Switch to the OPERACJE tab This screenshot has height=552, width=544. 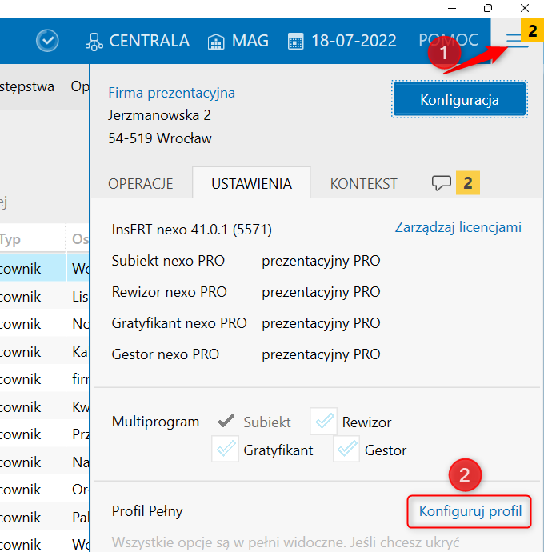tap(141, 184)
